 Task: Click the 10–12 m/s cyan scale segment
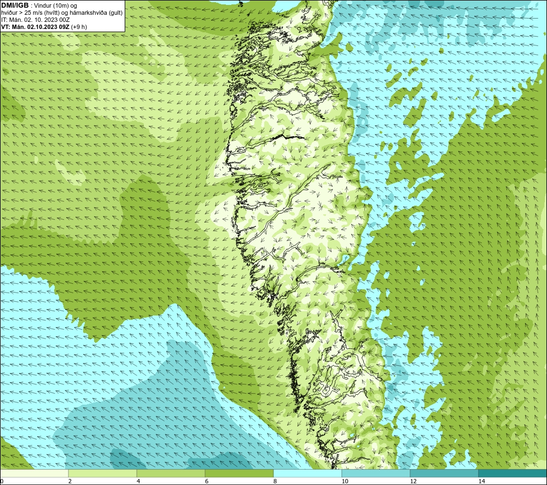point(376,473)
